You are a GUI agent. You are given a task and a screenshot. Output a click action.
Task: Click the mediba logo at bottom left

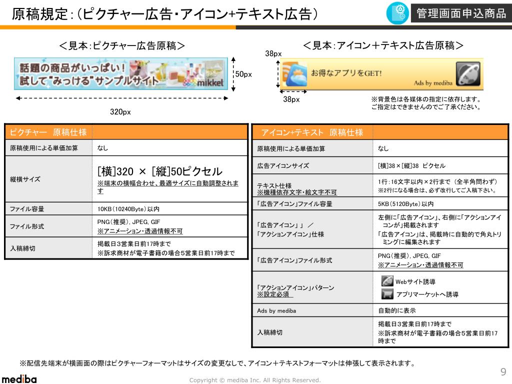[x=19, y=379]
